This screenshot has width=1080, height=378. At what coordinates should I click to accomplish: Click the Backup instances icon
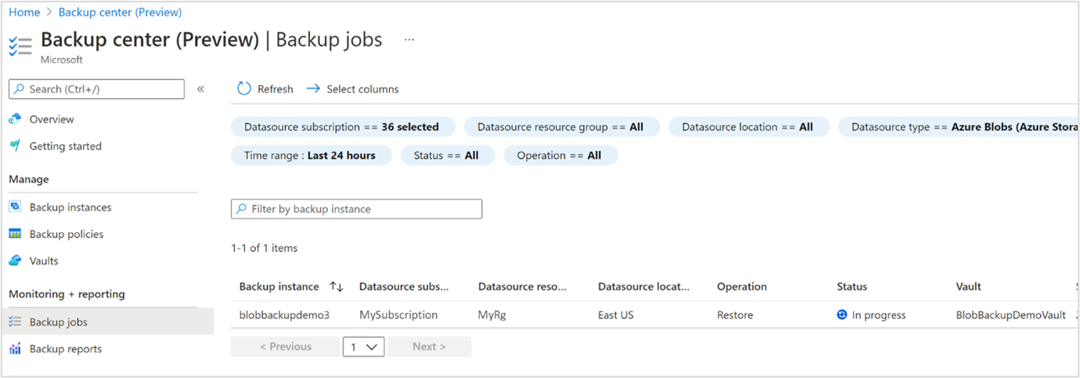15,207
